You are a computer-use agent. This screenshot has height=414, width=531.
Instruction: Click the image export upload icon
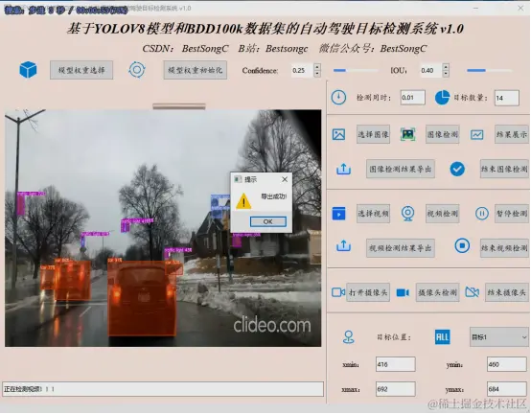click(343, 169)
